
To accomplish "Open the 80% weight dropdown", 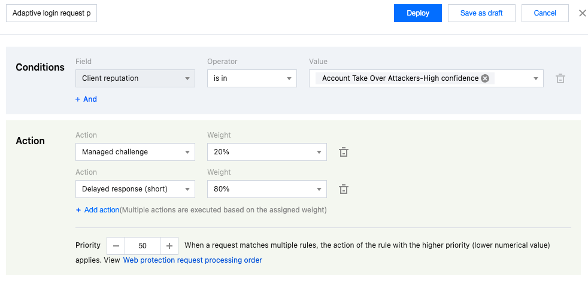I will click(x=266, y=189).
